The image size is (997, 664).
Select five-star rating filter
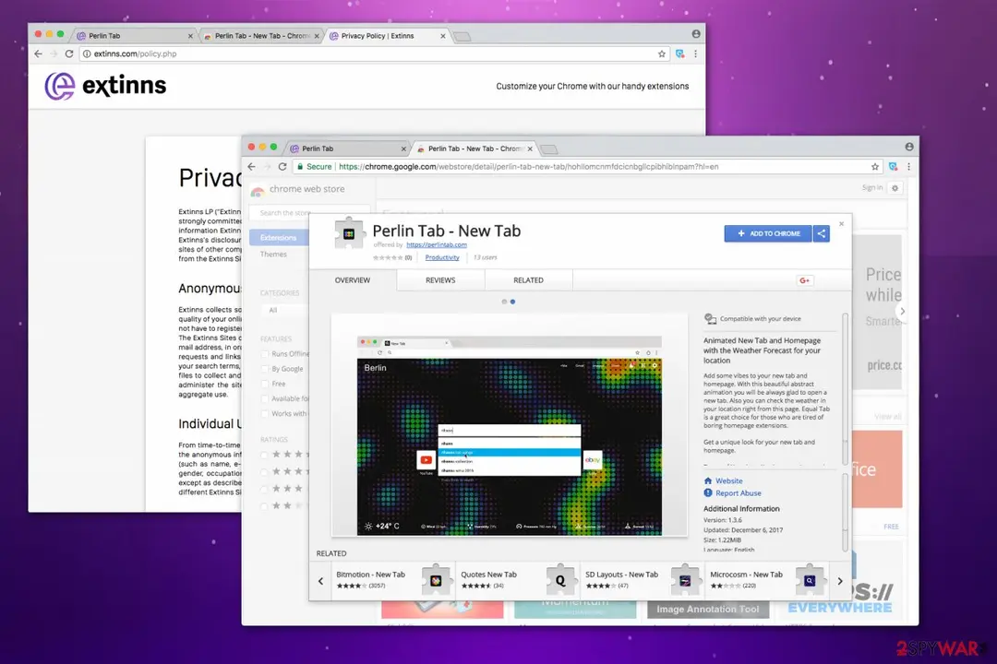(x=264, y=455)
